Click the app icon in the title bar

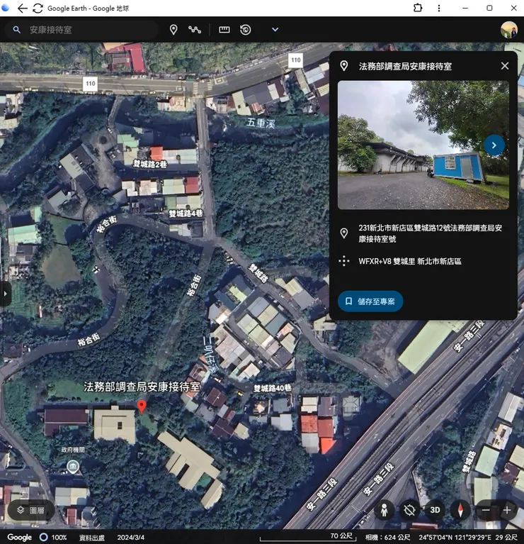click(5, 8)
